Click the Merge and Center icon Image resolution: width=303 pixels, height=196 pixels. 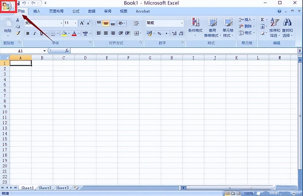136,33
